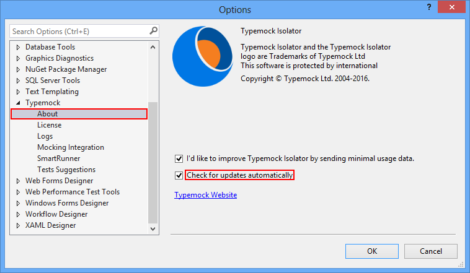Select Mocking Integration in the tree

click(70, 147)
